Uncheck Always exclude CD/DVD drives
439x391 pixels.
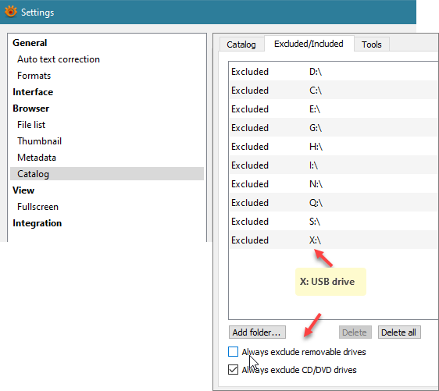tap(233, 369)
